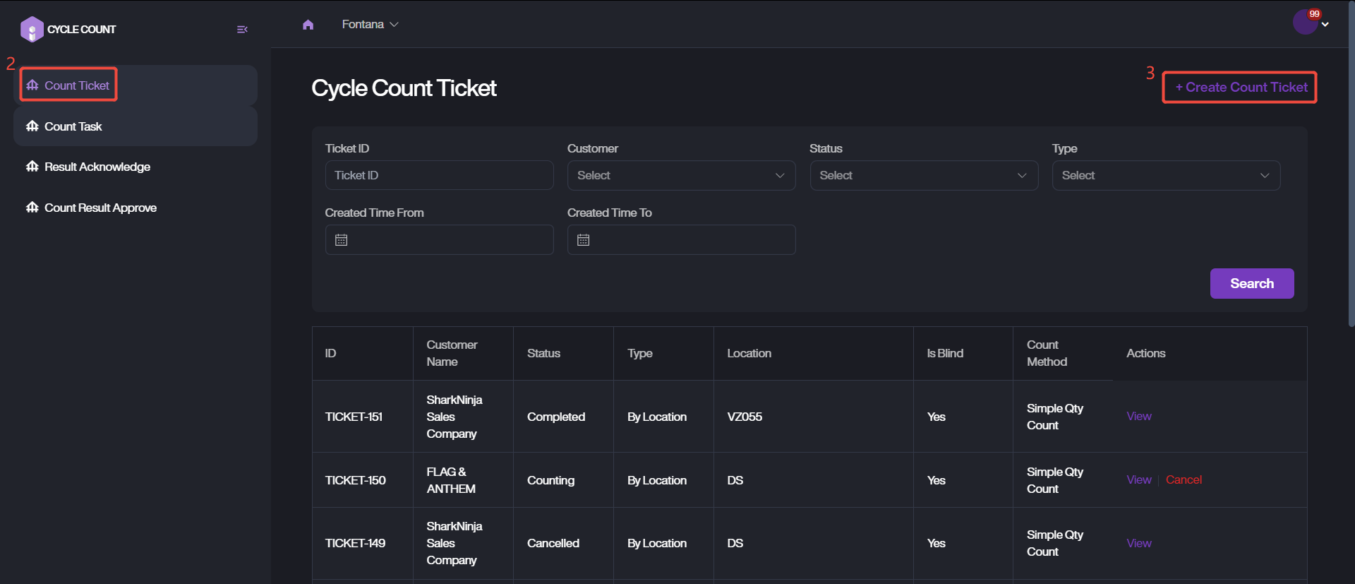Viewport: 1355px width, 584px height.
Task: Navigate to Count Result Approve
Action: click(100, 208)
